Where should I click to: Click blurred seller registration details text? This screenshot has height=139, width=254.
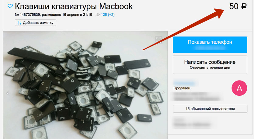[x=198, y=96]
